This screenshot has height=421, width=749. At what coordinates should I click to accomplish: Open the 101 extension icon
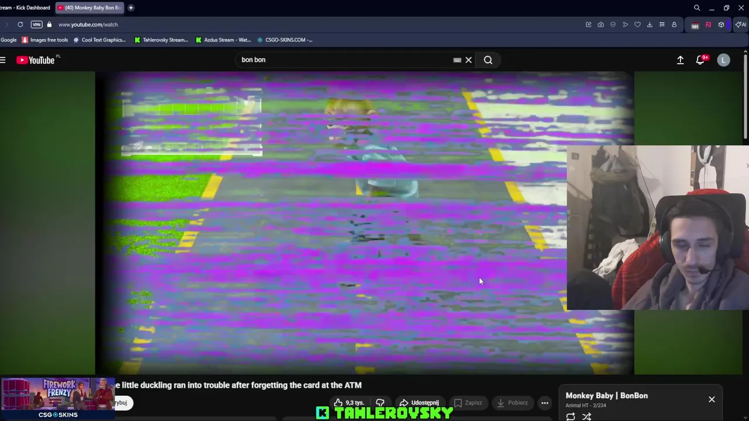coord(695,25)
